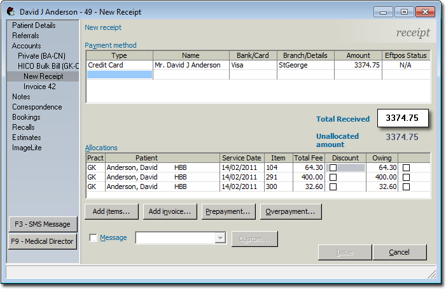
Task: Select Referrals in the sidebar
Action: (25, 36)
